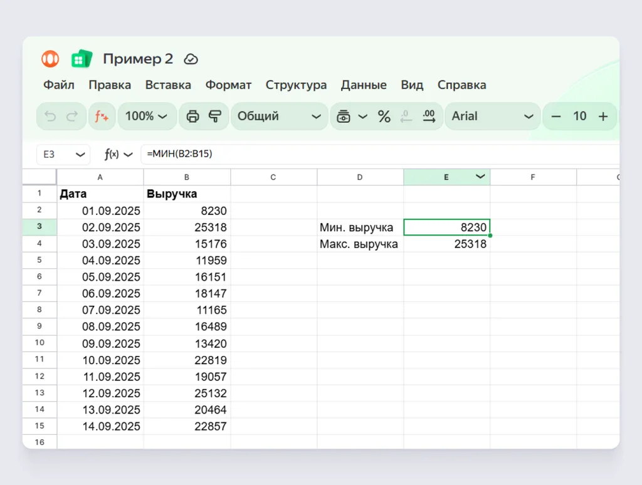
Task: Click the cloud saved status icon
Action: (x=191, y=60)
